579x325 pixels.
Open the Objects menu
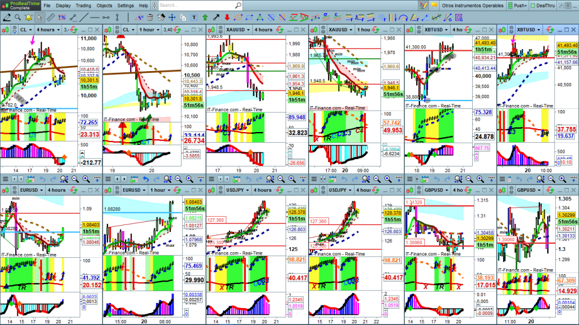[104, 5]
